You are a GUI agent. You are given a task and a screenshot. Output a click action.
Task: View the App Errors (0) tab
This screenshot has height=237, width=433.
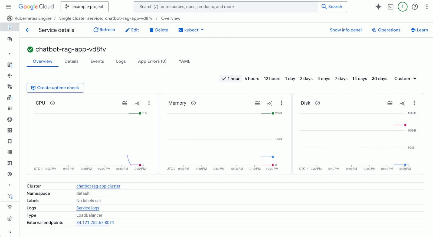[x=152, y=61]
